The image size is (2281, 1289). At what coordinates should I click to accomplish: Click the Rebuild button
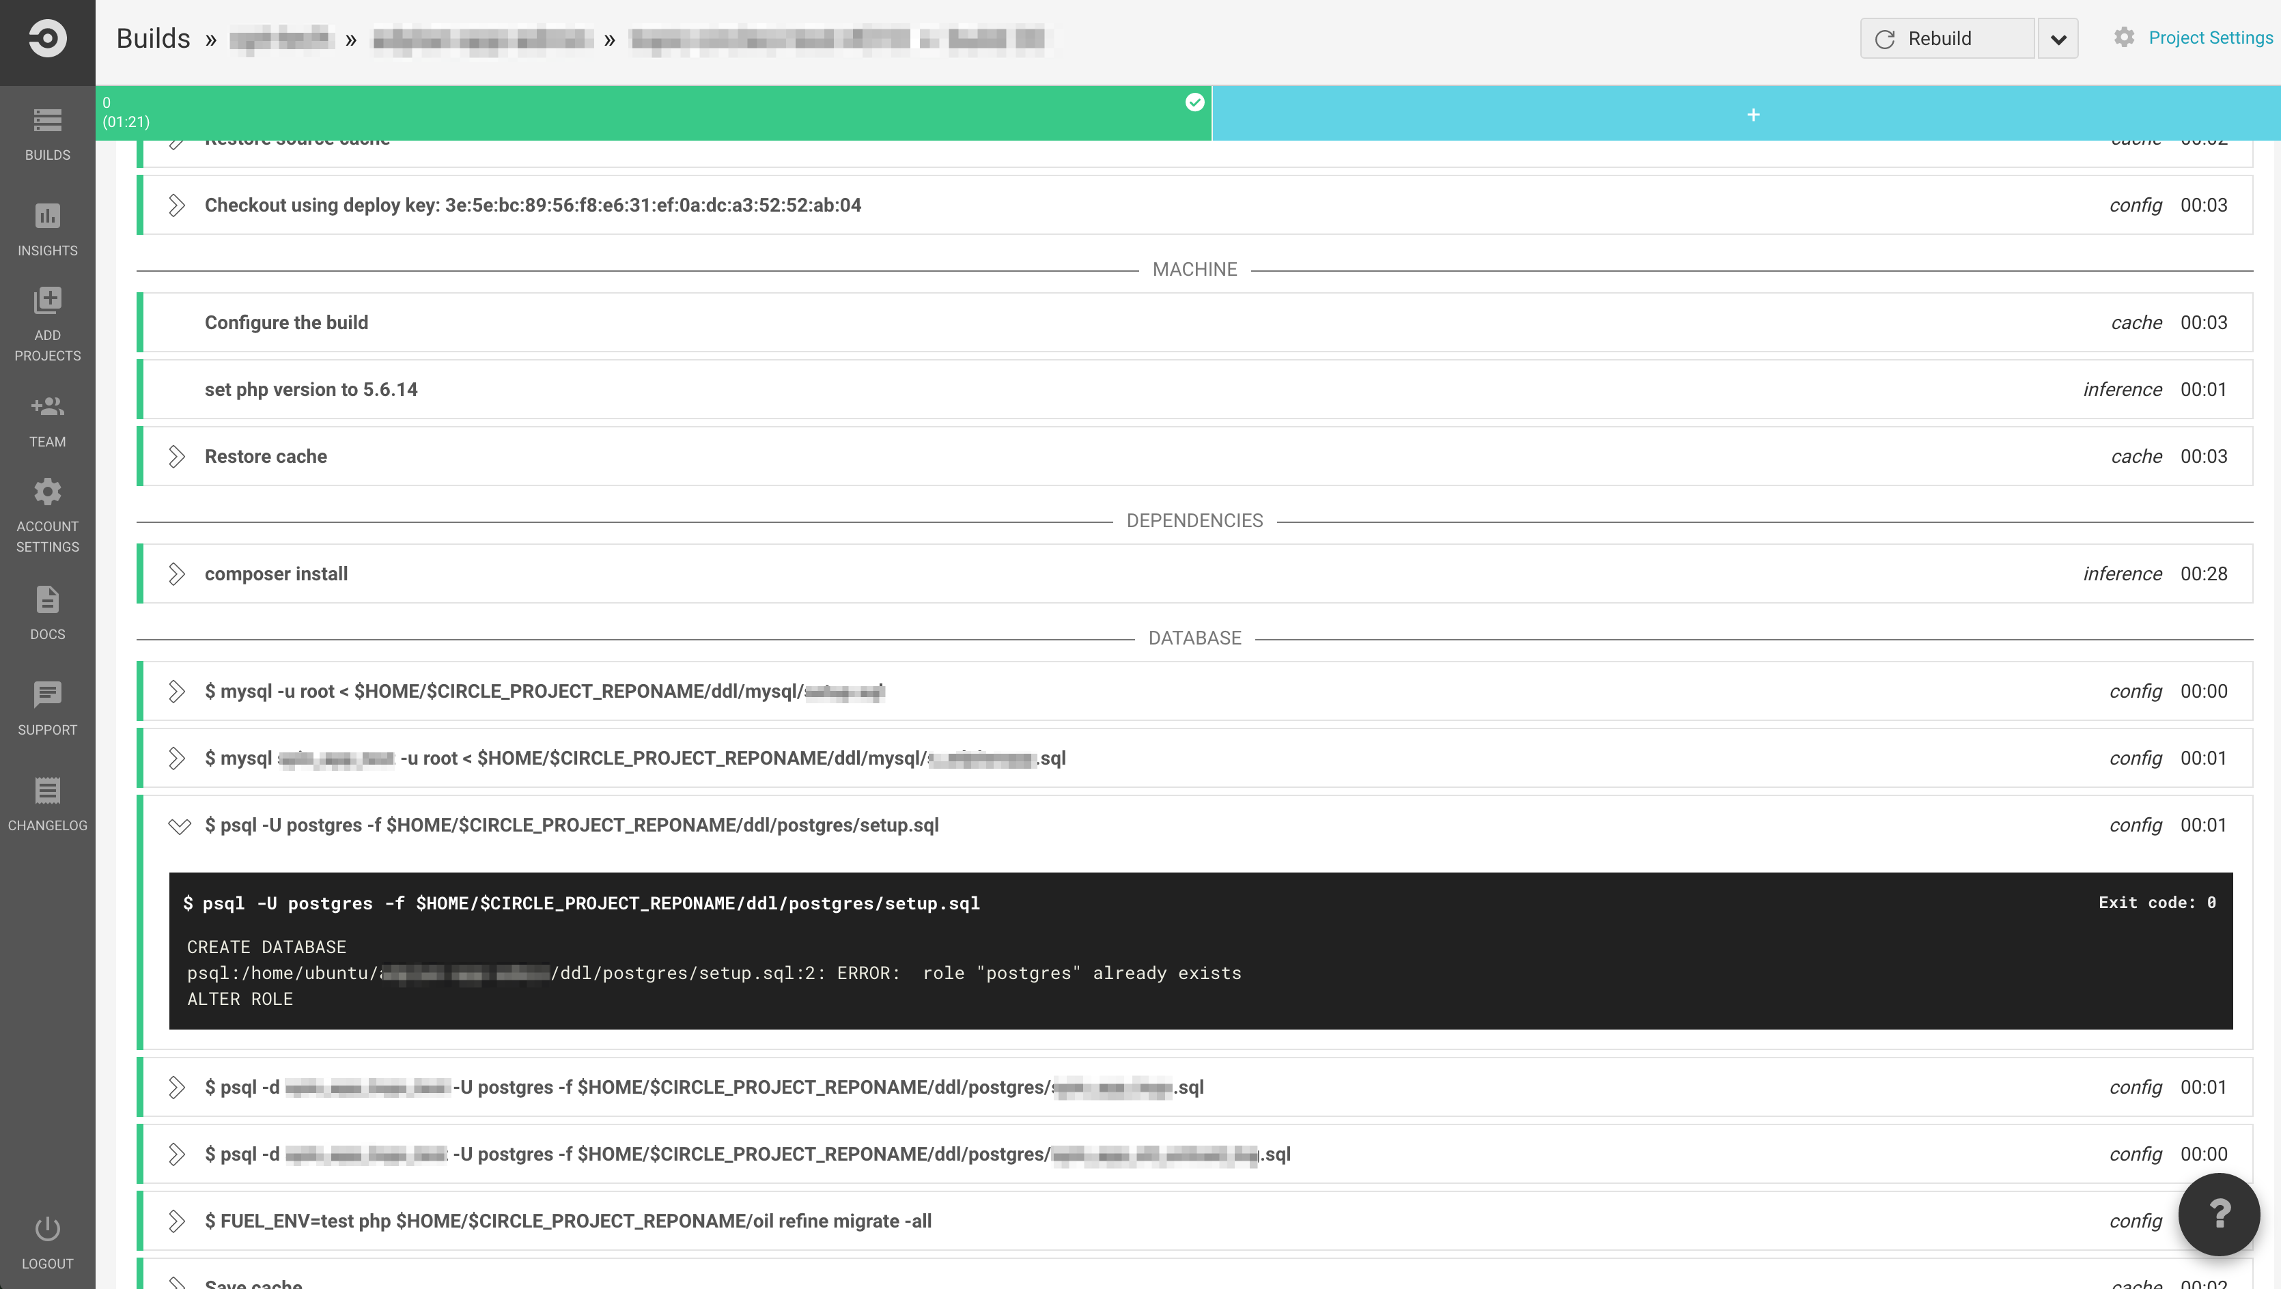1946,38
